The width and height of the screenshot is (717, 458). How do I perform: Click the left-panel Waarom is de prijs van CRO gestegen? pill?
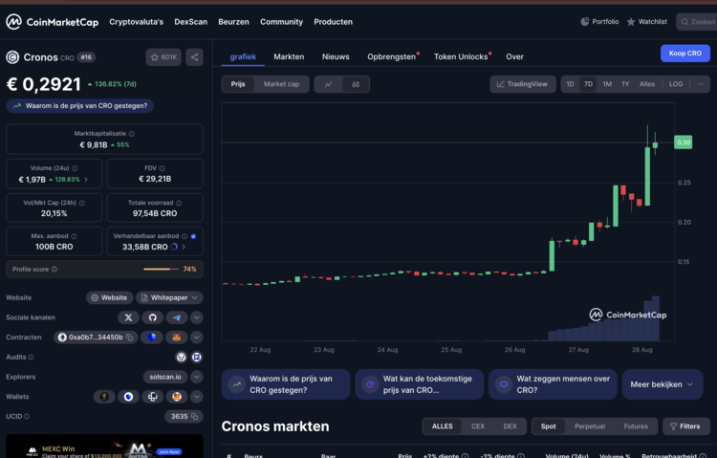tap(80, 106)
